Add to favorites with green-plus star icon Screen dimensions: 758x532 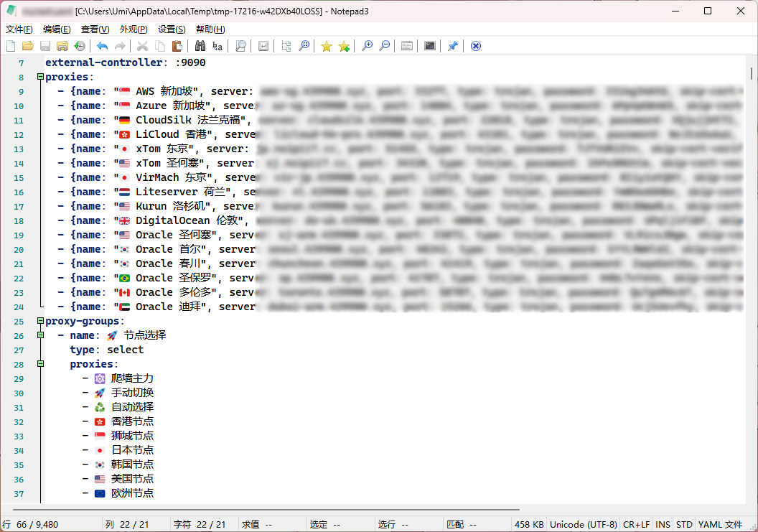point(344,46)
